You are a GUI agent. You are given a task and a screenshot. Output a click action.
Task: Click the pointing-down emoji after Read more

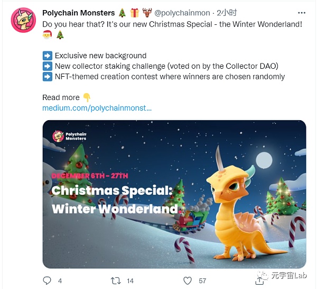point(87,97)
